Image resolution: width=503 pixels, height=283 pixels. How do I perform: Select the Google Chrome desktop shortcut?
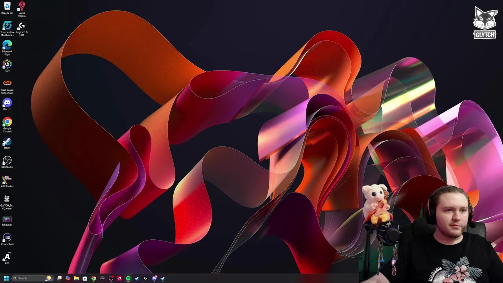7,125
